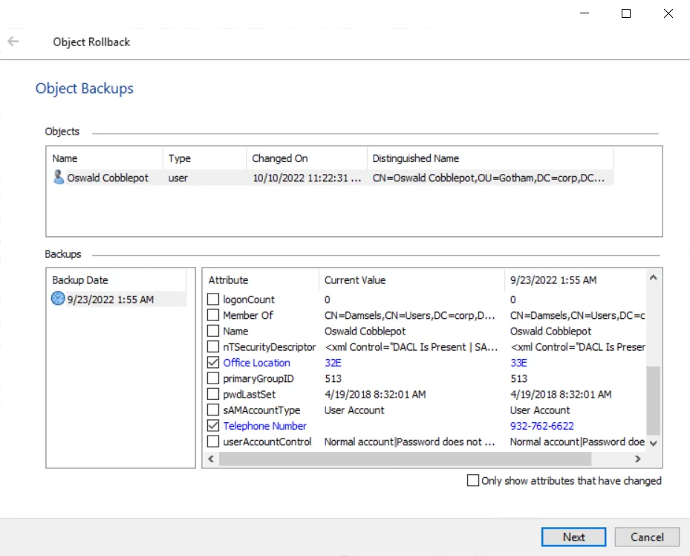Check the Member Of attribute checkbox
The height and width of the screenshot is (556, 690).
tap(213, 315)
